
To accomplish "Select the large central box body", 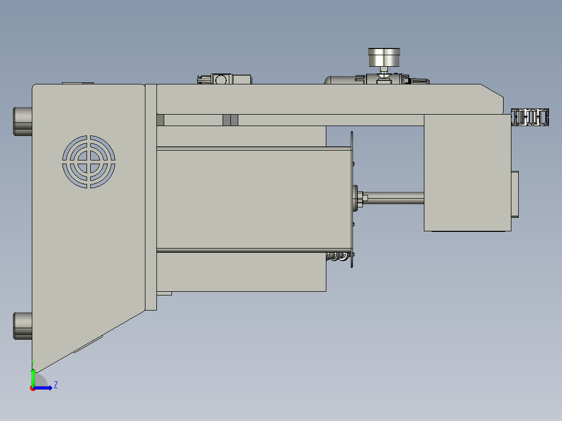I will click(x=254, y=200).
